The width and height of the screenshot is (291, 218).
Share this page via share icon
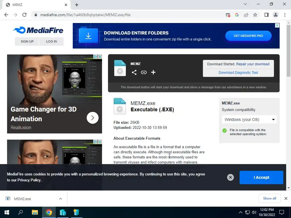point(246,15)
